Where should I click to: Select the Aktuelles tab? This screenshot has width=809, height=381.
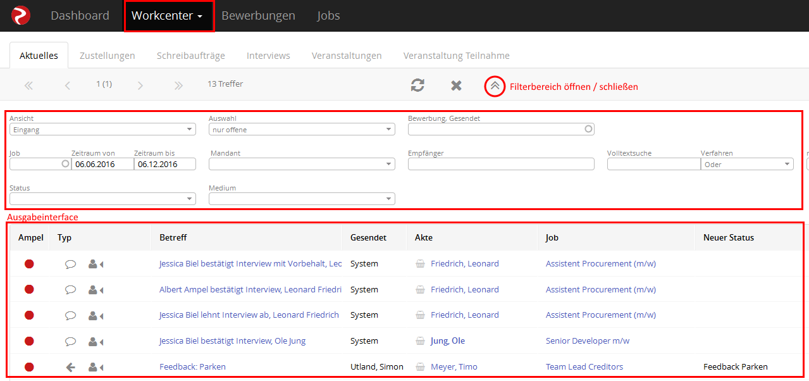[39, 56]
